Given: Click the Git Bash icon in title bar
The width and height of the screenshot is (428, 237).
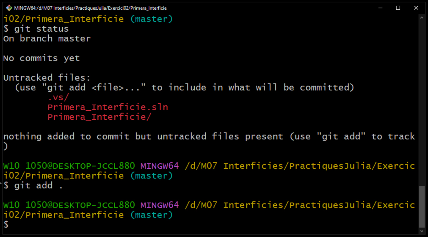Looking at the screenshot, I should (x=9, y=8).
